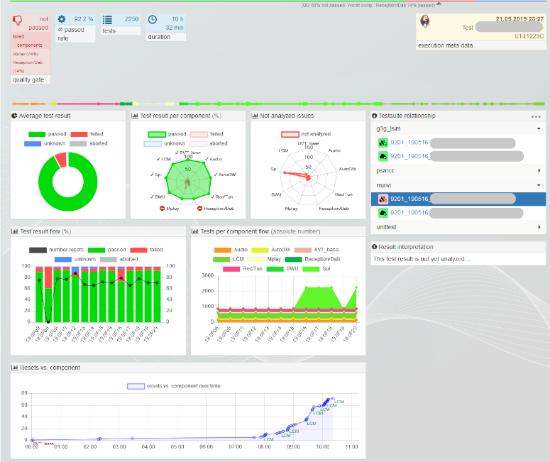This screenshot has width=550, height=462.
Task: Collapse the g3g_lsim testsuite group
Action: tap(539, 128)
